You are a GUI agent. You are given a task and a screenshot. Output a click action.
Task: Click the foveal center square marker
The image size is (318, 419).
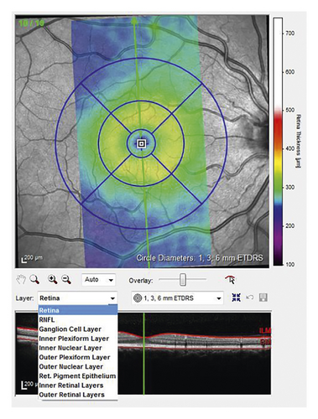click(142, 144)
